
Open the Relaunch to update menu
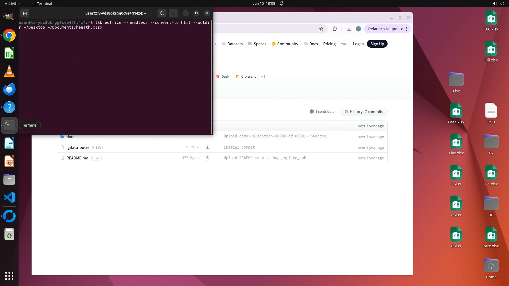click(x=388, y=29)
